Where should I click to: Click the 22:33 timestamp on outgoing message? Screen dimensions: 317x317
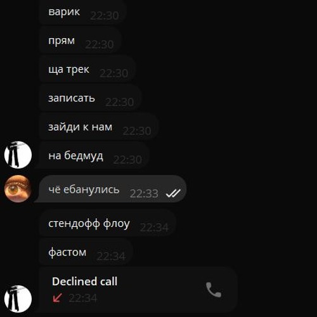144,193
